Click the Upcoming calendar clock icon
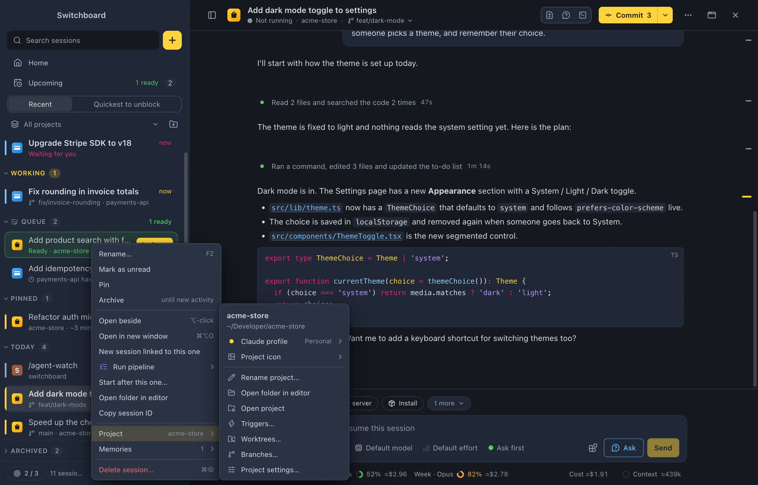This screenshot has height=485, width=758. pyautogui.click(x=18, y=83)
